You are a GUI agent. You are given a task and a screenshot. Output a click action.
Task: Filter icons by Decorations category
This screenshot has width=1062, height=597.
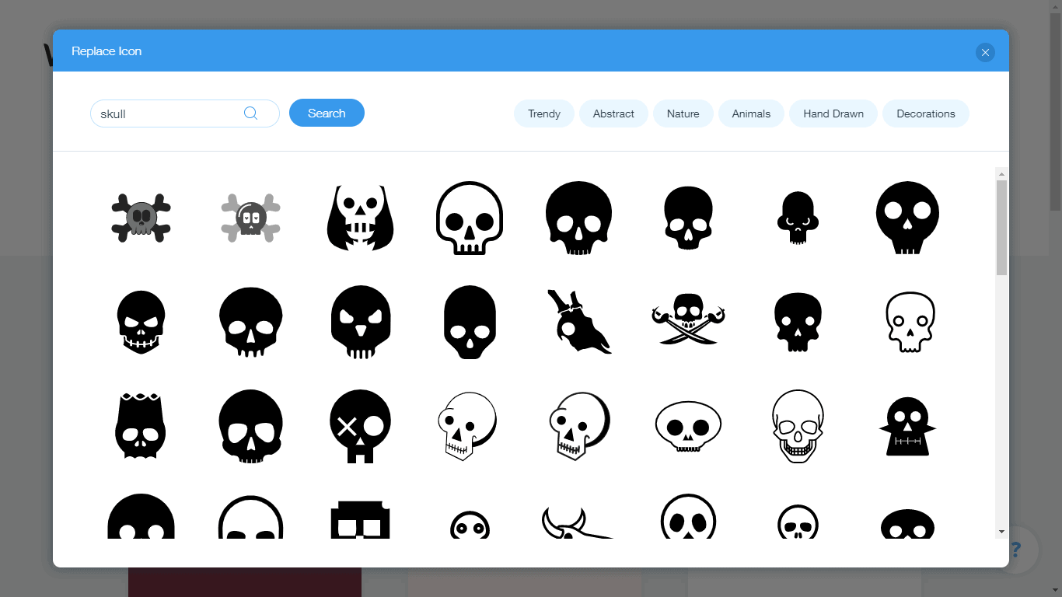926,113
